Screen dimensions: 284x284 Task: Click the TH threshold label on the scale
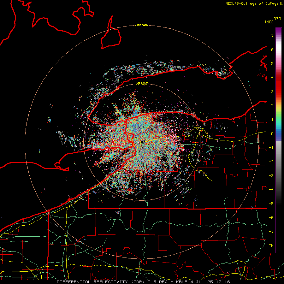[271, 246]
